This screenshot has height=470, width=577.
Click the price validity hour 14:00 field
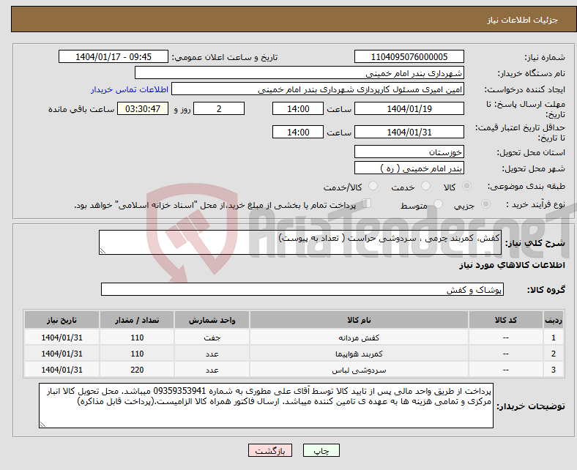pyautogui.click(x=298, y=132)
